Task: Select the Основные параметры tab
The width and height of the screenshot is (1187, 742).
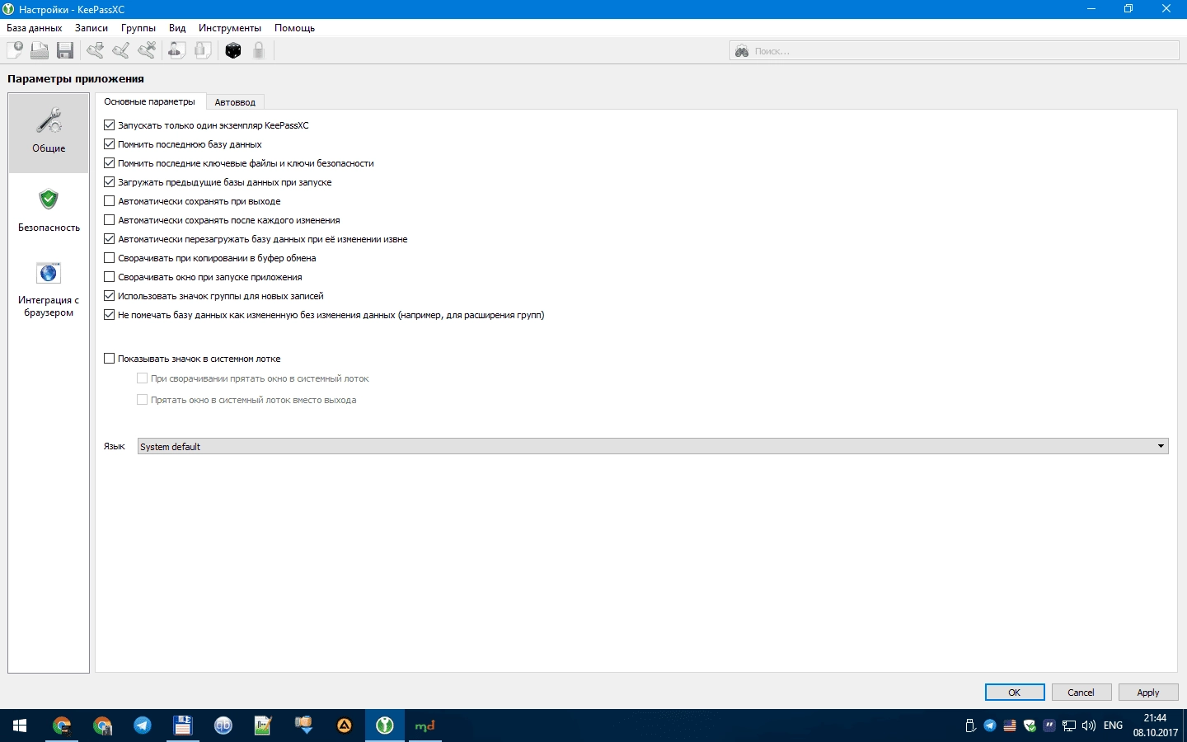Action: [x=149, y=101]
